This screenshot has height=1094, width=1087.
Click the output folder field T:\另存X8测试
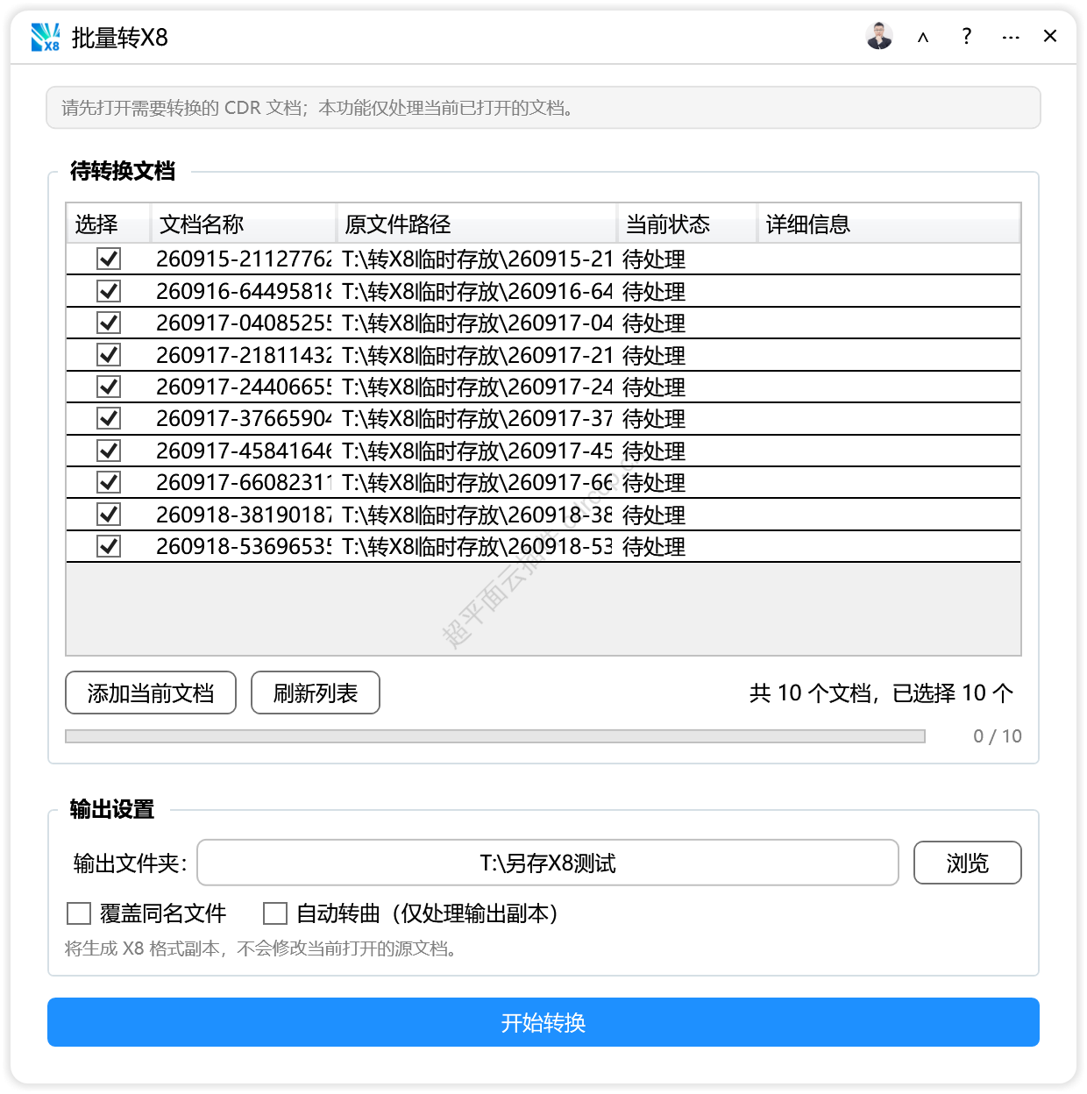548,863
